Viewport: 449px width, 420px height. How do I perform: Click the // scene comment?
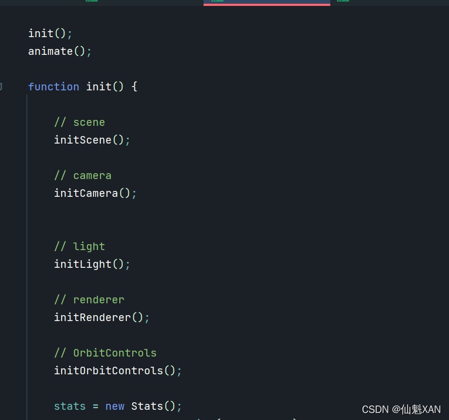click(79, 123)
